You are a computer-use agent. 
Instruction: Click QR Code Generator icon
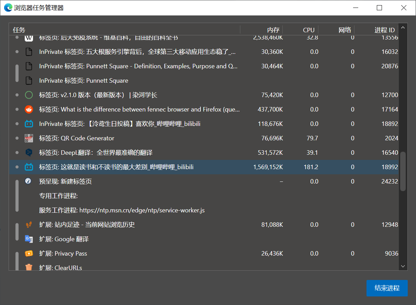click(29, 138)
